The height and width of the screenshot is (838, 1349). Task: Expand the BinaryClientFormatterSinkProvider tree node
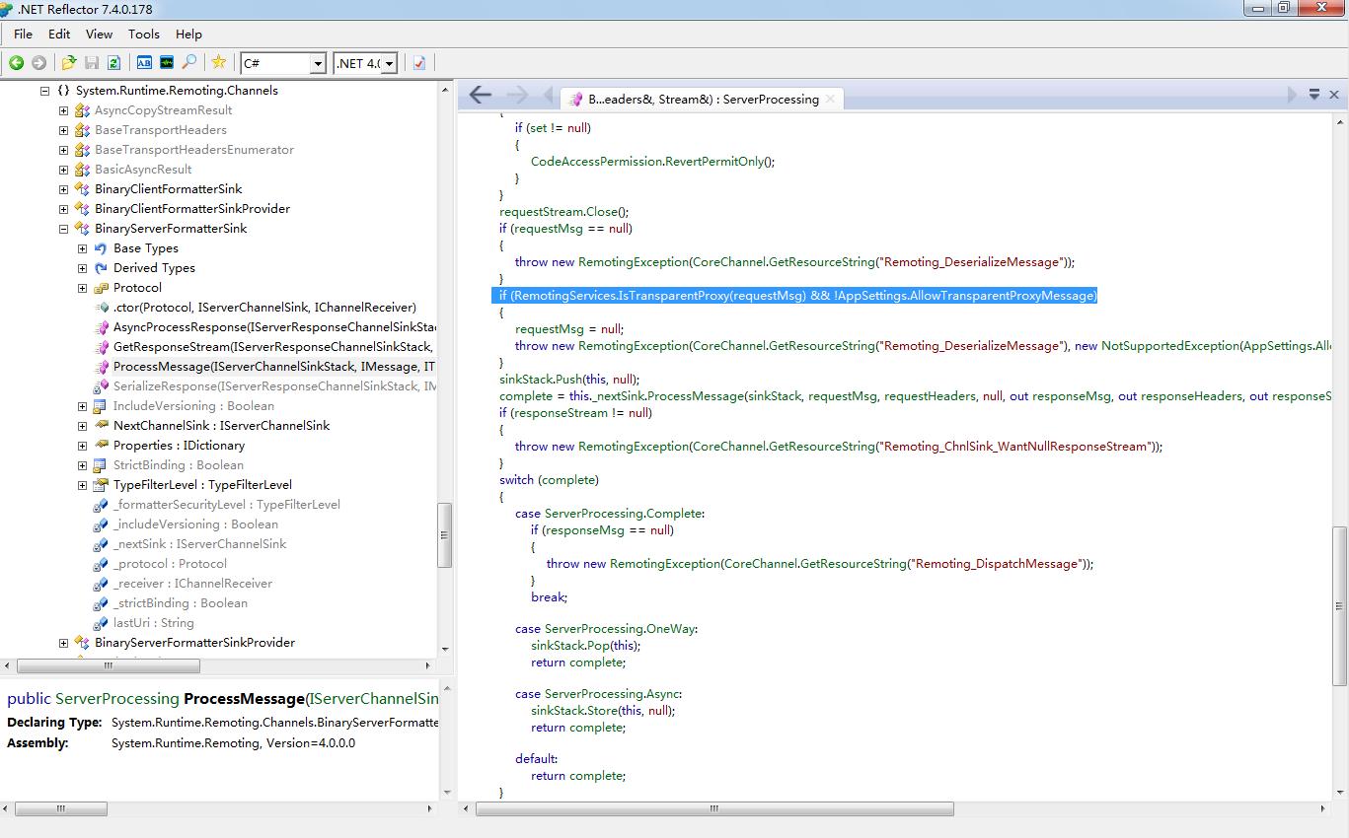click(63, 209)
